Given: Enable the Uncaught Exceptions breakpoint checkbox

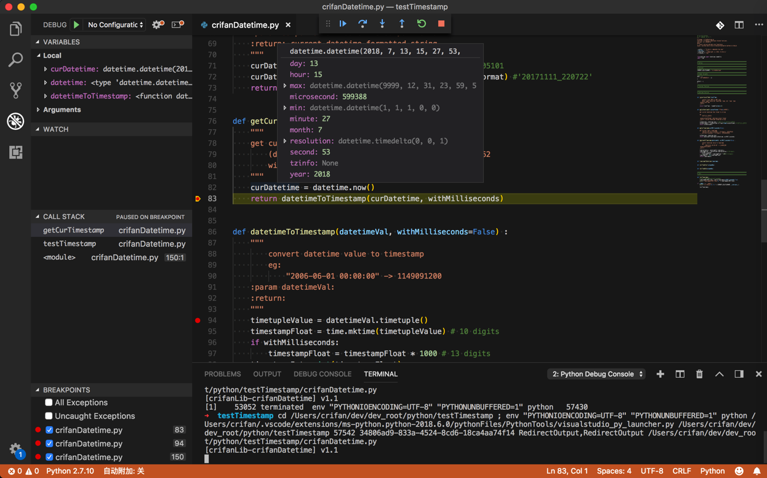Looking at the screenshot, I should coord(49,416).
